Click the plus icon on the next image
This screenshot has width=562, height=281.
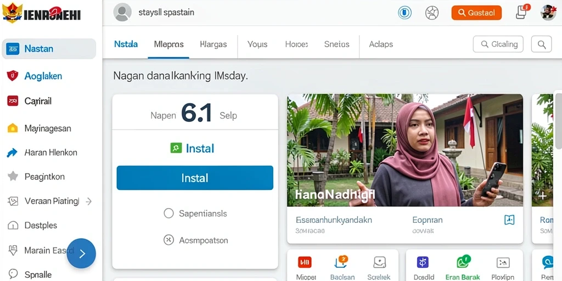(x=542, y=196)
